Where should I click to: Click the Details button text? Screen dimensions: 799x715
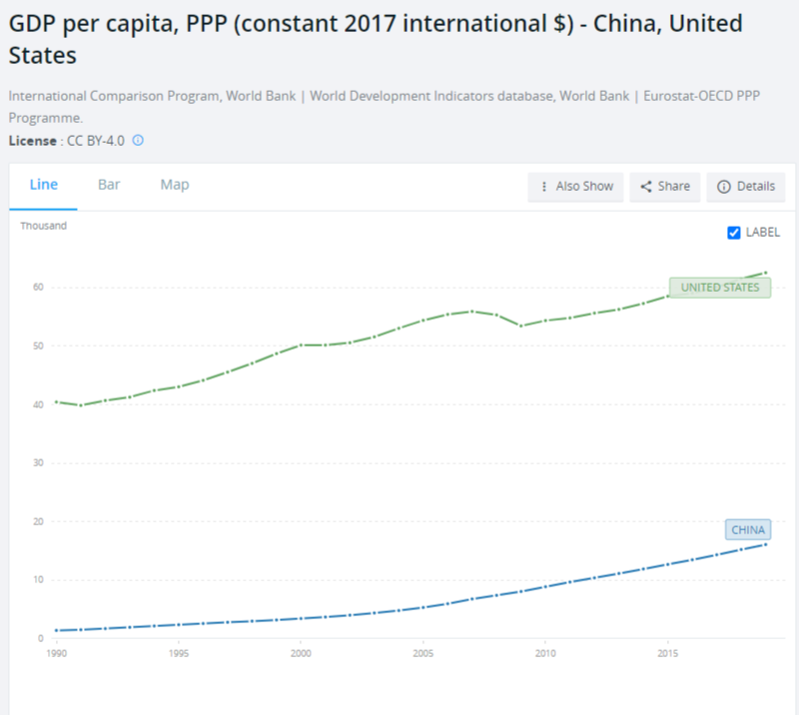click(756, 187)
